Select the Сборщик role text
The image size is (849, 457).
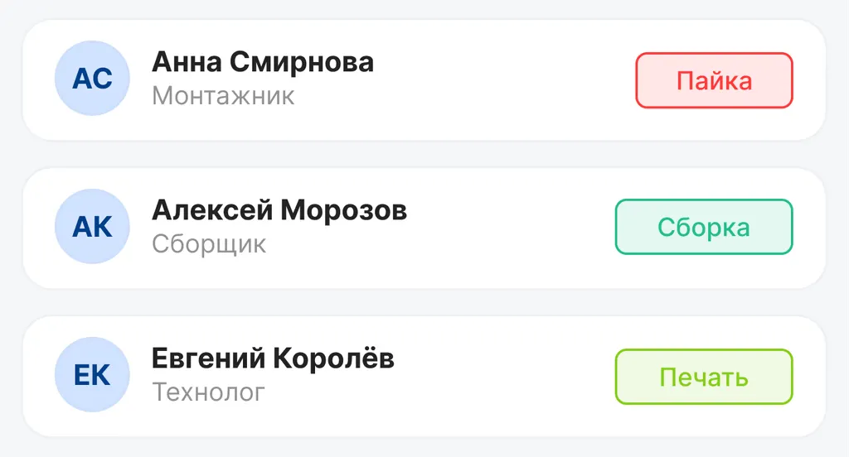pos(209,244)
